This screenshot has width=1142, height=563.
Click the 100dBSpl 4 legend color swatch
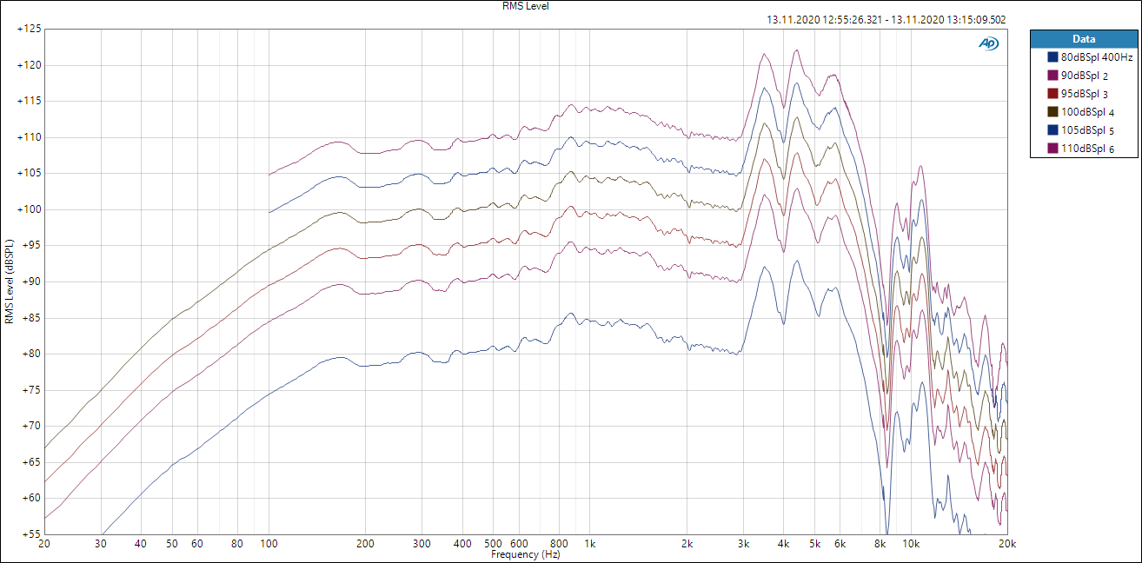(x=1054, y=112)
